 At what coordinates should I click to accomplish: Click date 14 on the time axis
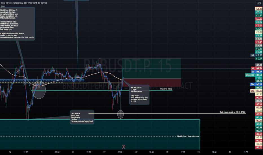point(10,152)
